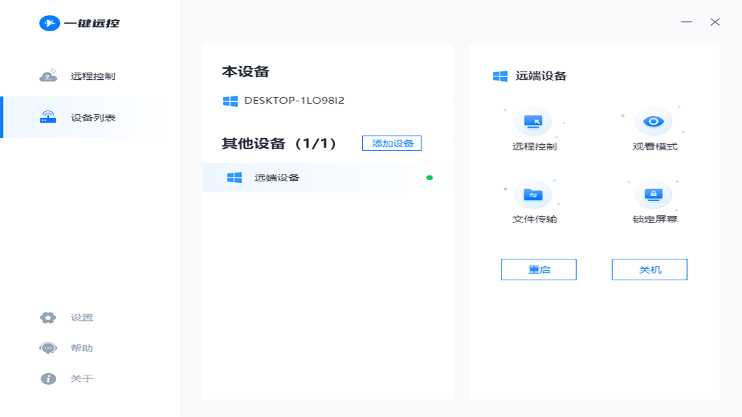
Task: Click the info icon for 关于
Action: pos(48,379)
